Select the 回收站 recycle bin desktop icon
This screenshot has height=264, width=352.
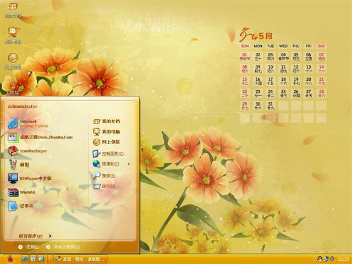pos(13,87)
